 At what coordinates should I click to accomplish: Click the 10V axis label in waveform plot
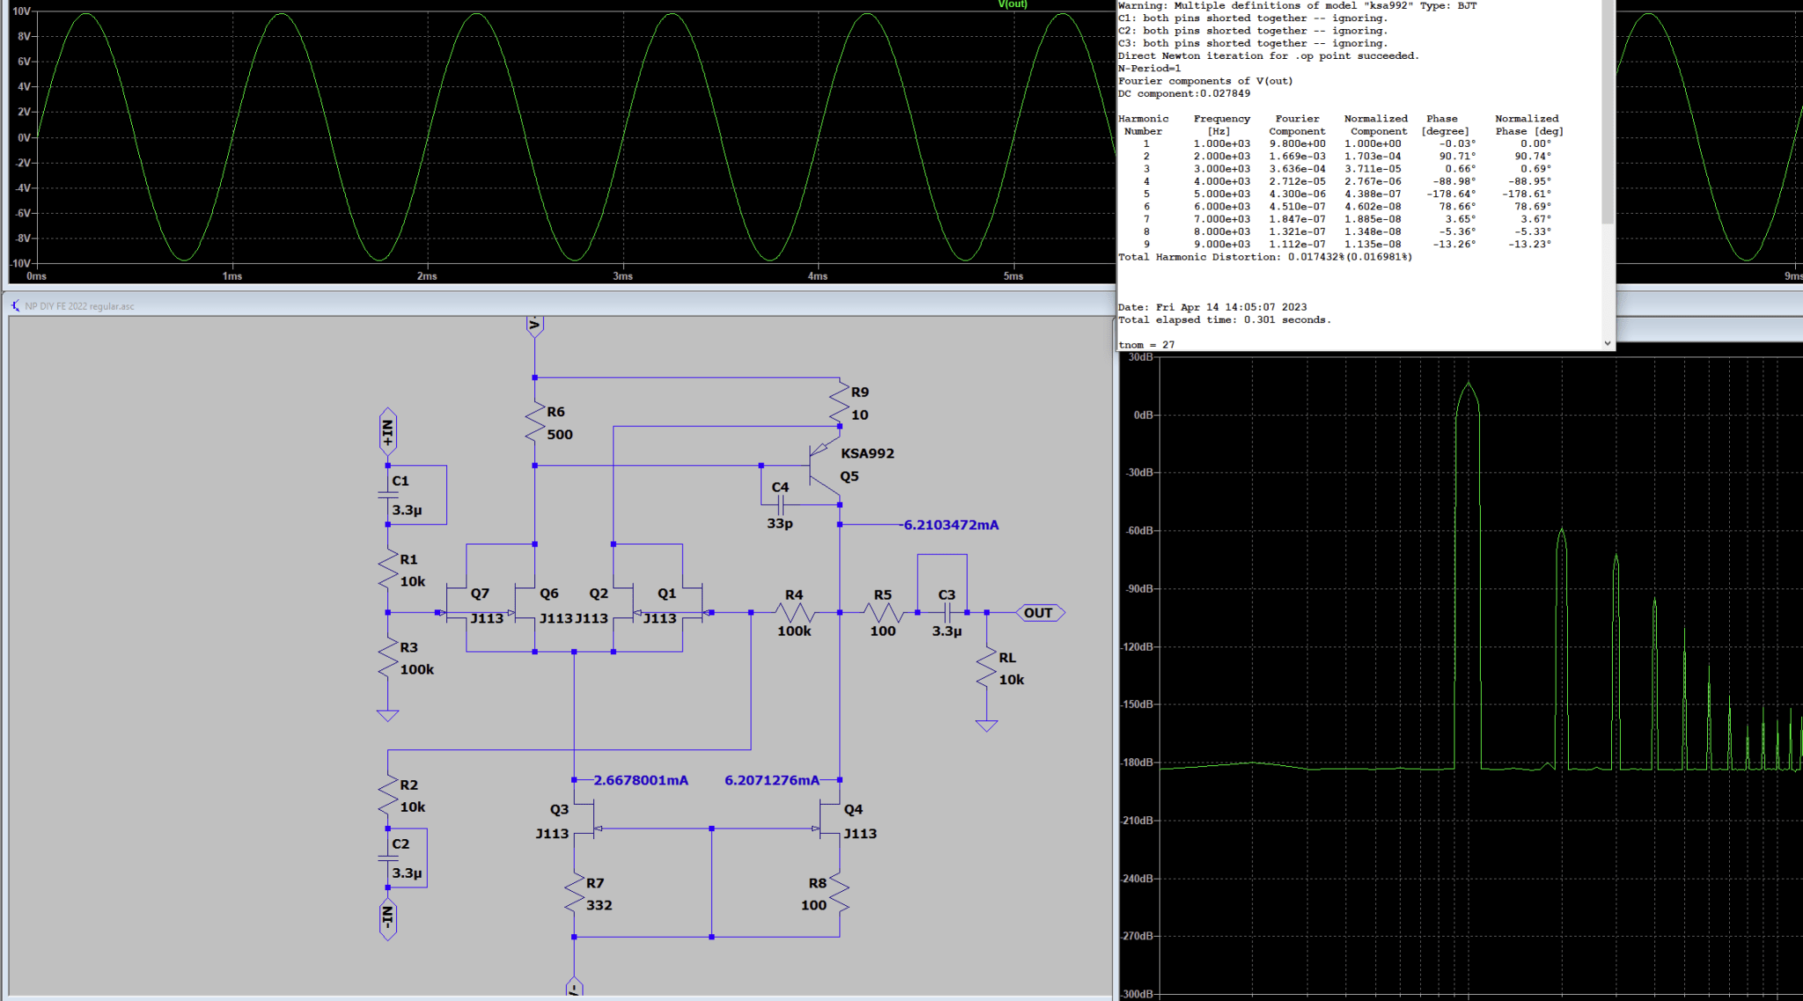[x=21, y=11]
